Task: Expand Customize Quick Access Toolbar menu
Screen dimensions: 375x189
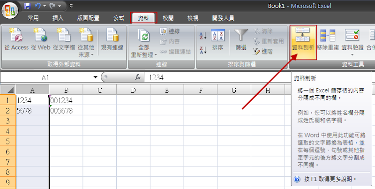Action: click(71, 6)
